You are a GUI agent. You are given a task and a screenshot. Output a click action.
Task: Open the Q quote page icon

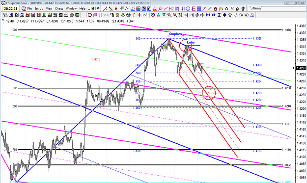tap(16, 15)
